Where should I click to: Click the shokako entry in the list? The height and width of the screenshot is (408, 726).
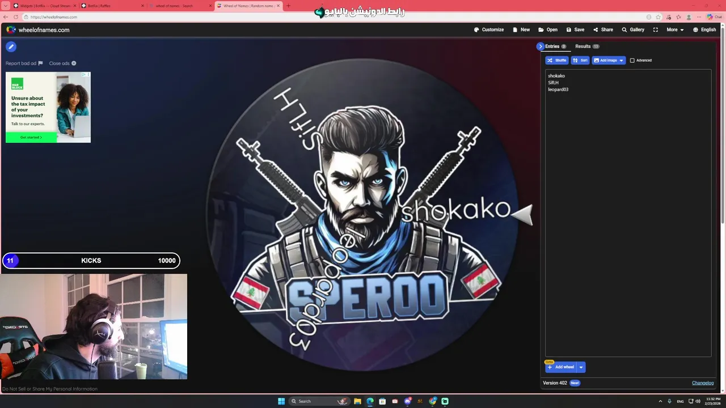coord(556,76)
